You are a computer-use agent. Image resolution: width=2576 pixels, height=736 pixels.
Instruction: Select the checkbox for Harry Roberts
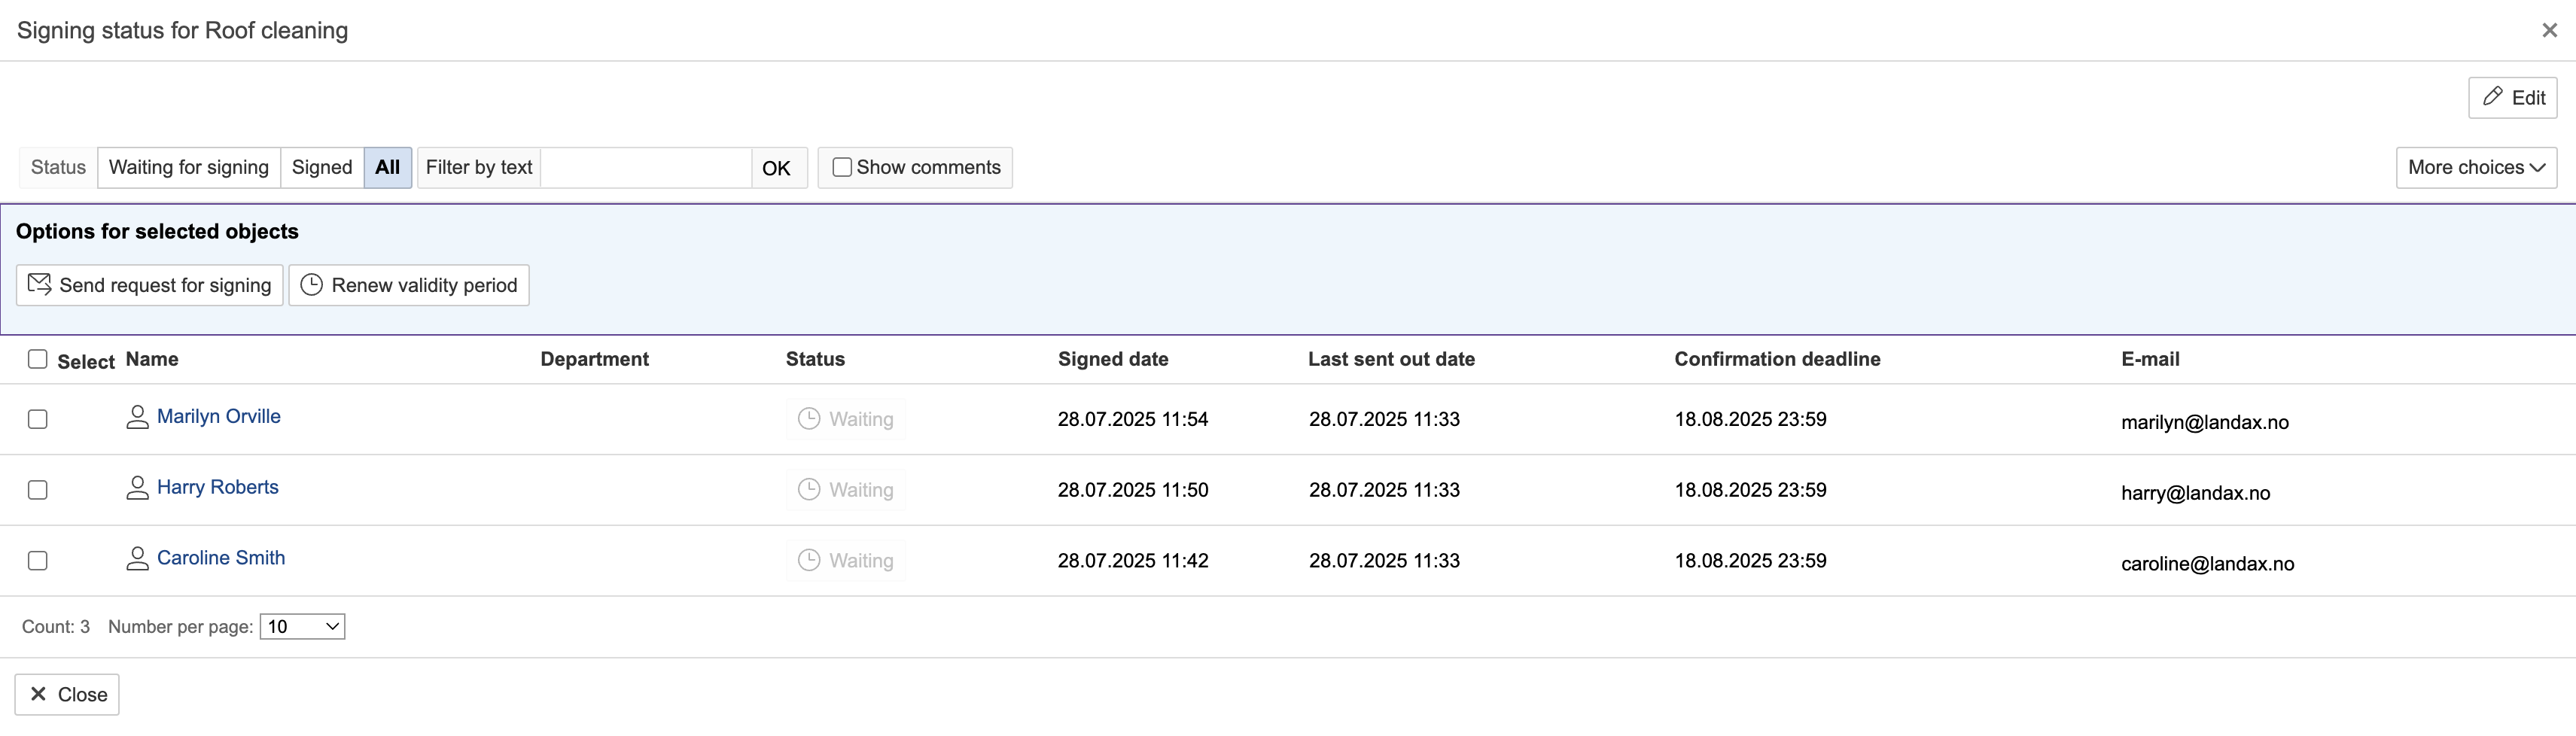[x=38, y=490]
